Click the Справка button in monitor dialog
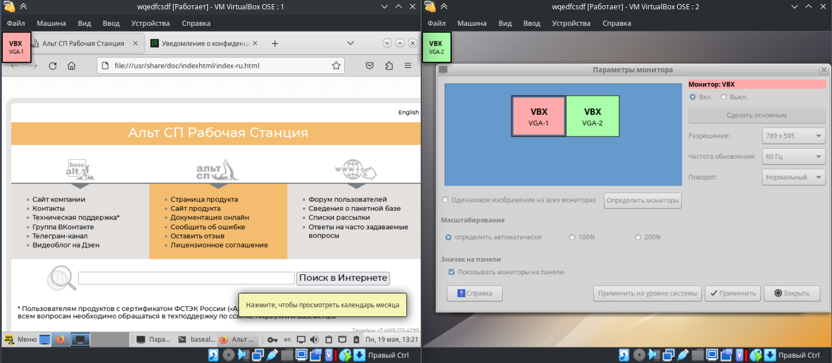The image size is (832, 363). click(x=474, y=294)
